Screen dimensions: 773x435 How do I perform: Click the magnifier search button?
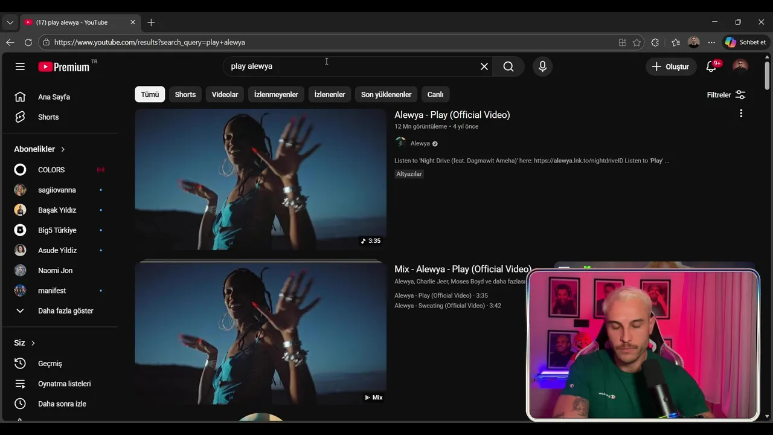508,66
